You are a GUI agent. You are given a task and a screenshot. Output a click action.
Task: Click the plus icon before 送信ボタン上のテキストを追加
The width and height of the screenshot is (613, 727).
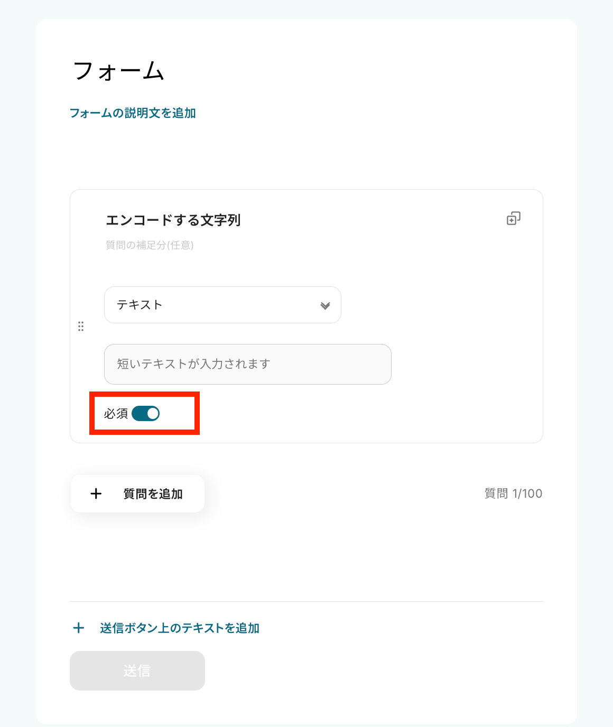click(x=79, y=628)
